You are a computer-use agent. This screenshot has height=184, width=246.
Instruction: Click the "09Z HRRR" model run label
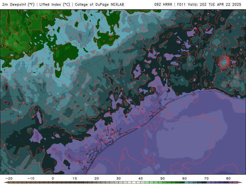click(163, 5)
